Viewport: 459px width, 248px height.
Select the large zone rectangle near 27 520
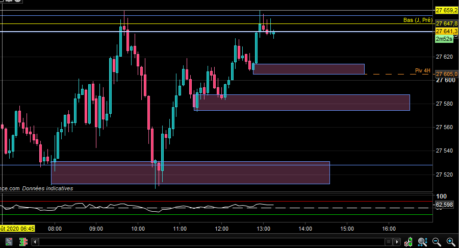pos(191,173)
